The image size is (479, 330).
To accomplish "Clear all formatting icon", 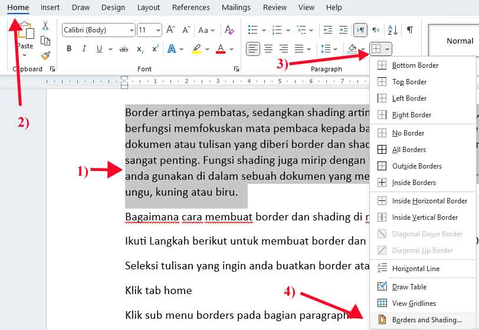I will click(229, 30).
